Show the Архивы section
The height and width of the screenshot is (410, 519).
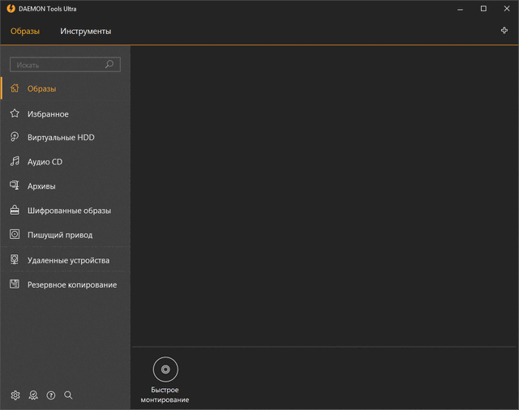[x=41, y=186]
